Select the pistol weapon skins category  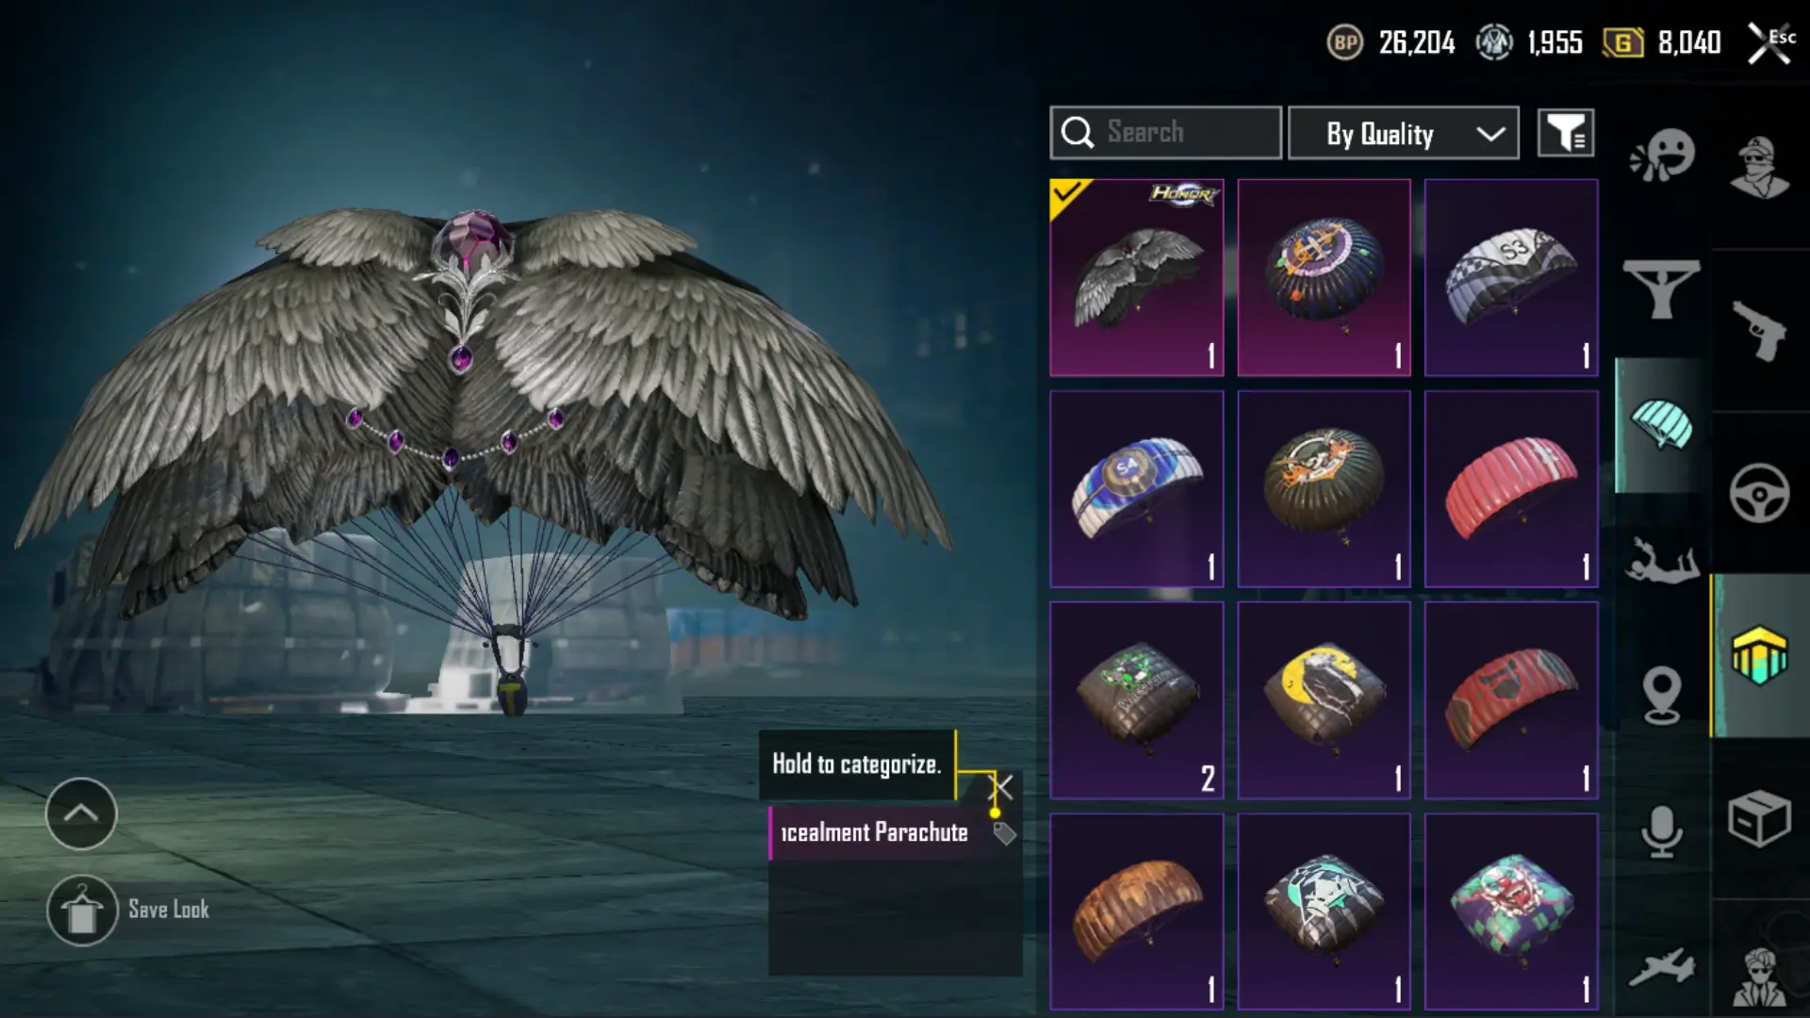point(1759,331)
